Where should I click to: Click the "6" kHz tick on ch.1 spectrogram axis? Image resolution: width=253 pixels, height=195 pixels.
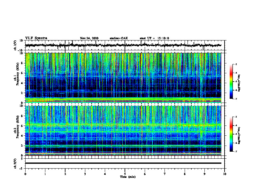click(22, 73)
